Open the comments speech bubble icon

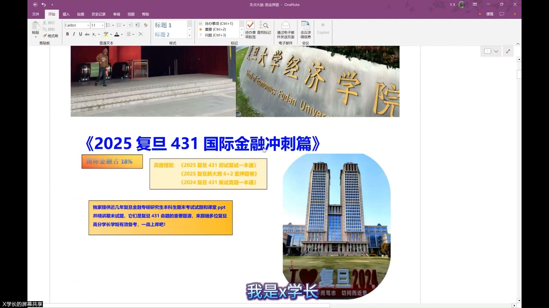tap(502, 14)
